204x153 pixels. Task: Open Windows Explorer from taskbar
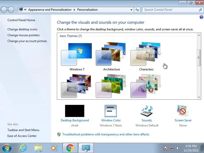tap(39, 148)
